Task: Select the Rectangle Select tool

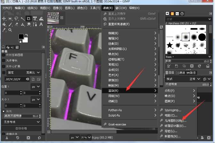Action: coord(10,19)
